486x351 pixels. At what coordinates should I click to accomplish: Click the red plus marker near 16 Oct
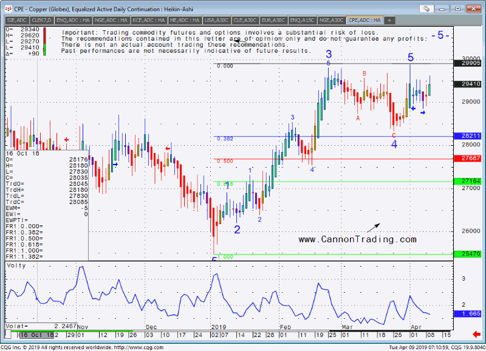tap(66, 139)
